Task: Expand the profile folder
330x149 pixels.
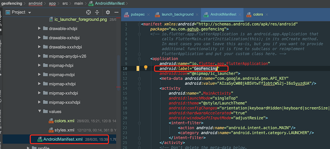Action: click(28, 148)
